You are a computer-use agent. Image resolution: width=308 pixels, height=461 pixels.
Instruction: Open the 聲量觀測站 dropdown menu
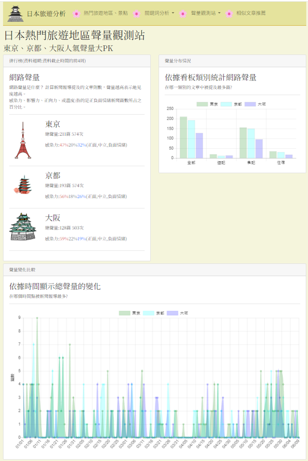(205, 14)
